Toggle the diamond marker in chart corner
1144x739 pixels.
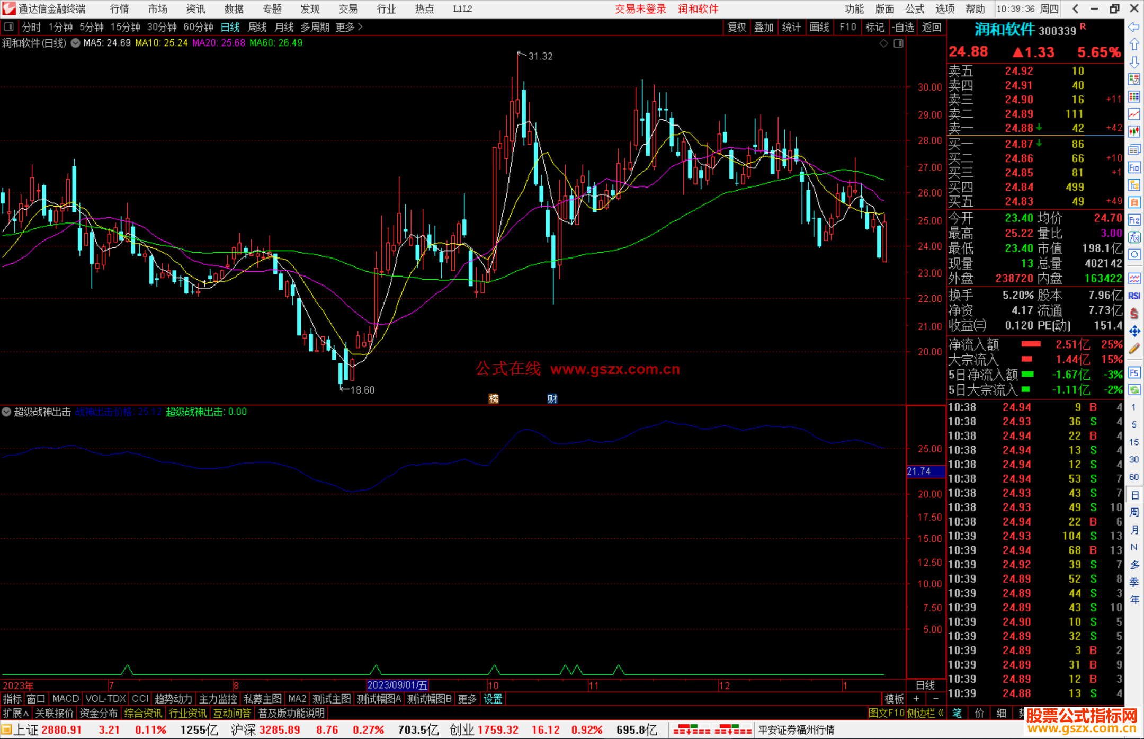click(883, 43)
